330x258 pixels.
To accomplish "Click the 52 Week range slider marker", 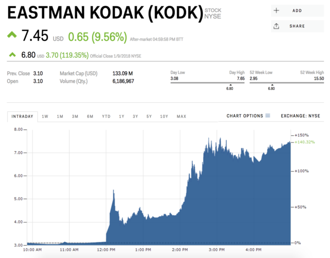I will point(271,85).
